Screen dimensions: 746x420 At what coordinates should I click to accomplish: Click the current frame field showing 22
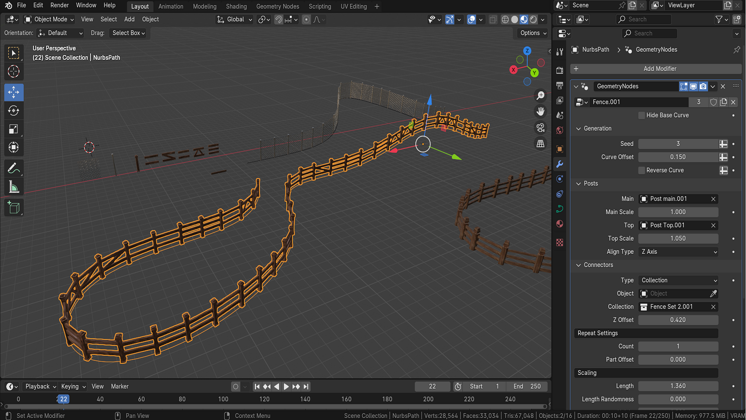[x=432, y=387]
